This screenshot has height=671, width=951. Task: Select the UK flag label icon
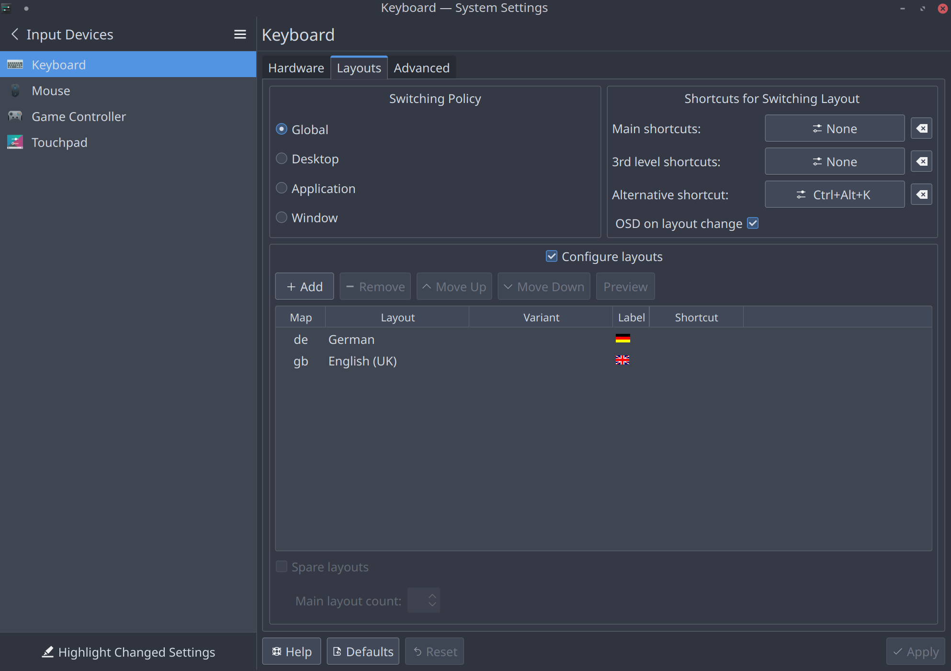coord(623,360)
